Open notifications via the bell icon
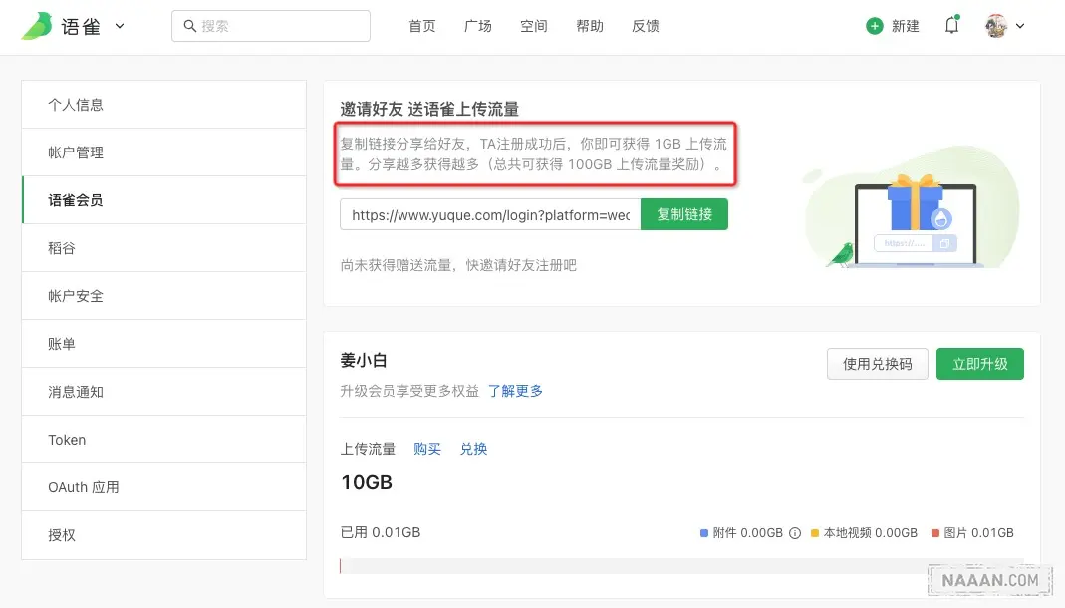Image resolution: width=1065 pixels, height=608 pixels. (950, 26)
